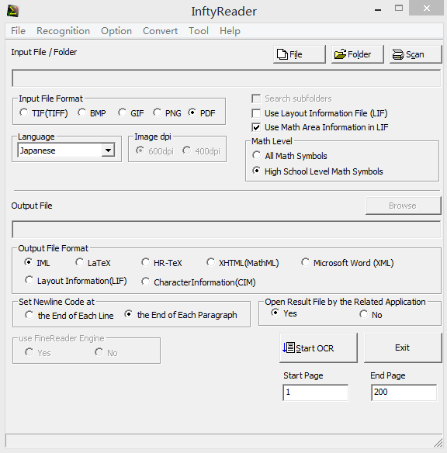Open the Help menu
The width and height of the screenshot is (447, 453).
[x=230, y=30]
